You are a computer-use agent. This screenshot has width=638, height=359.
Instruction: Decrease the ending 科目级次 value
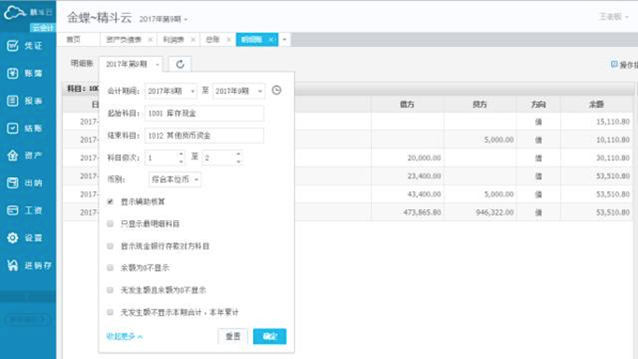239,161
